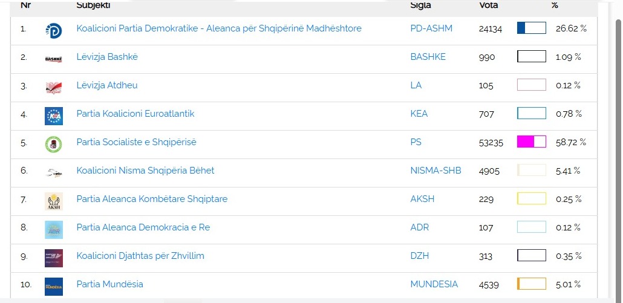This screenshot has height=303, width=623.
Task: Click the blue PD-ASHM percentage bar
Action: point(531,28)
